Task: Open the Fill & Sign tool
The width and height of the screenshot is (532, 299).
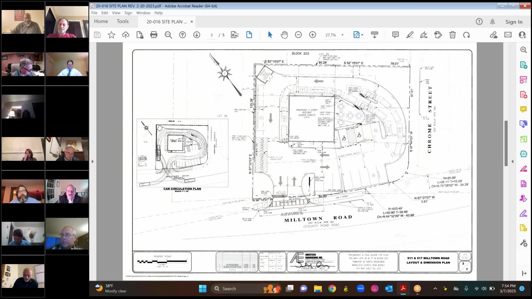Action: tap(424, 35)
